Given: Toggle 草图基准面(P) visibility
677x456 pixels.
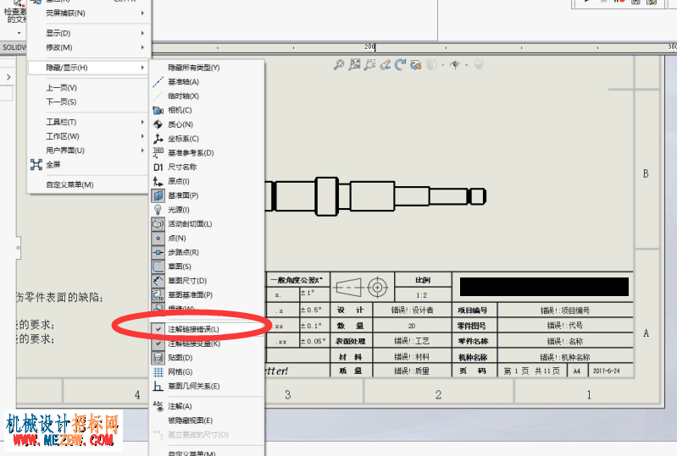Looking at the screenshot, I should point(158,295).
